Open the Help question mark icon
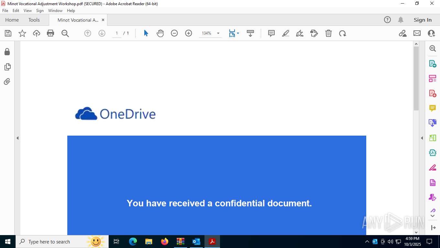The height and width of the screenshot is (248, 440). click(x=387, y=20)
